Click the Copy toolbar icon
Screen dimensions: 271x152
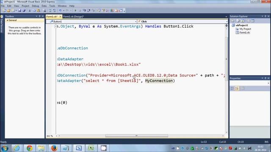34,11
